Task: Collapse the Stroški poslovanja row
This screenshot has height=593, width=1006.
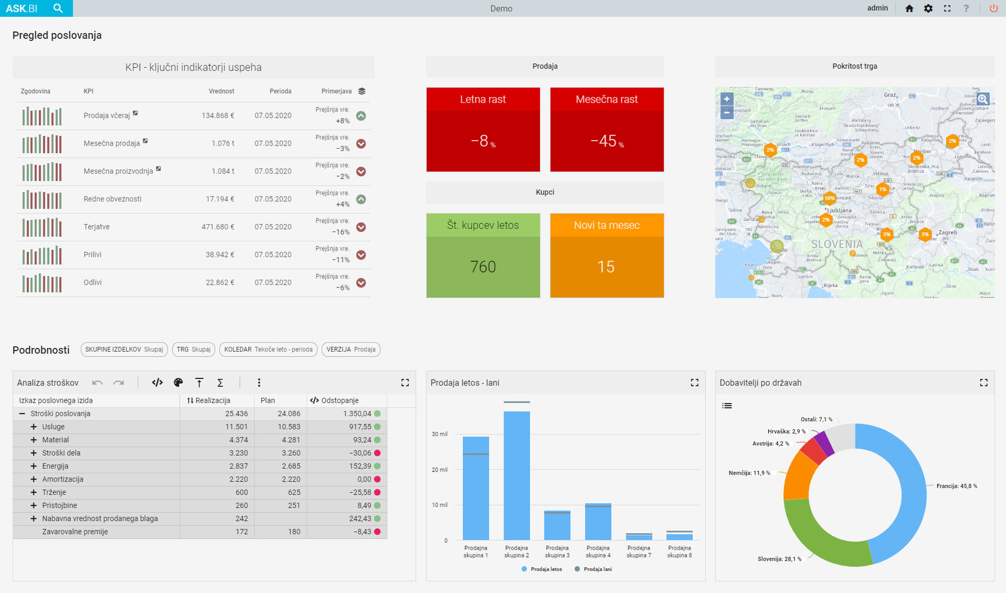Action: (x=22, y=413)
